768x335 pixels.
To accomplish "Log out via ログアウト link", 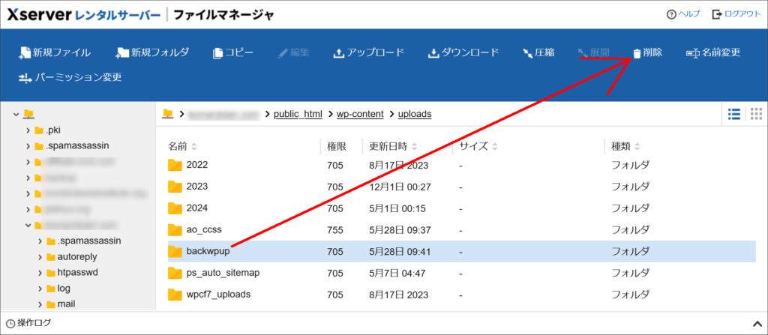I will pyautogui.click(x=736, y=14).
